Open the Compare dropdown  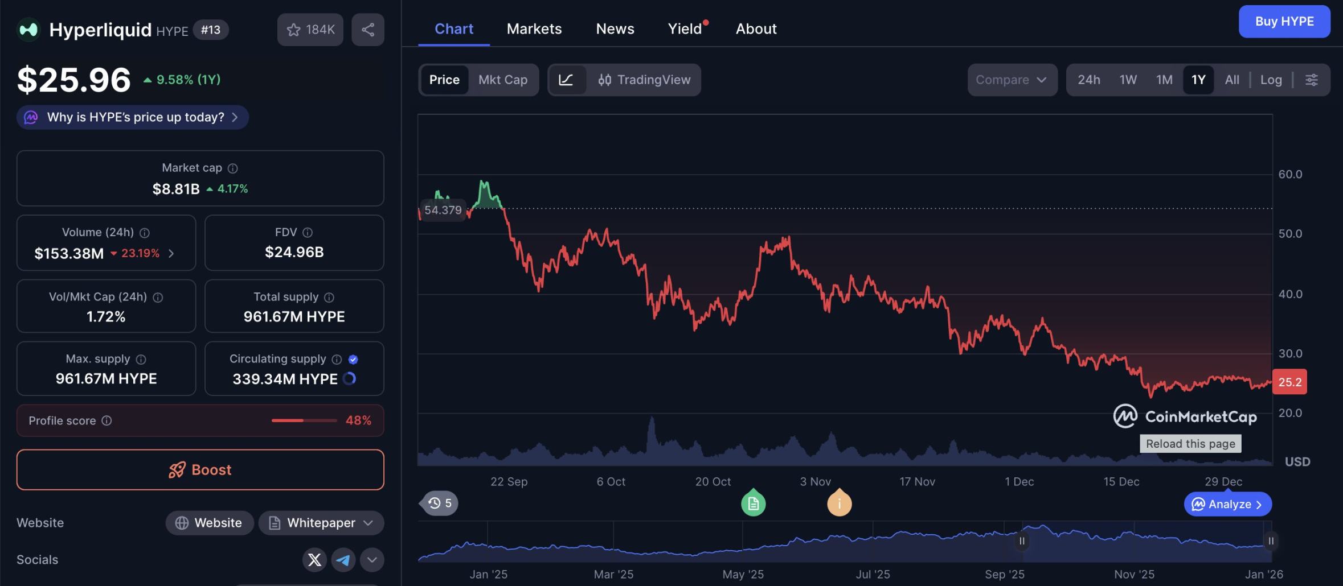click(1012, 80)
